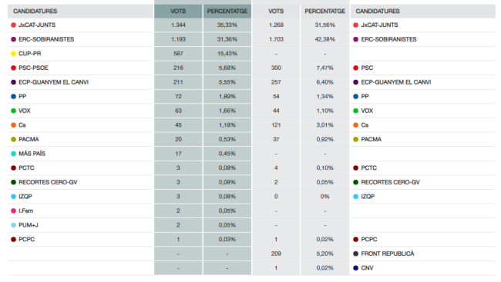Click the right CANDIDATURES header
Viewport: 501px width, 282px height.
(378, 12)
